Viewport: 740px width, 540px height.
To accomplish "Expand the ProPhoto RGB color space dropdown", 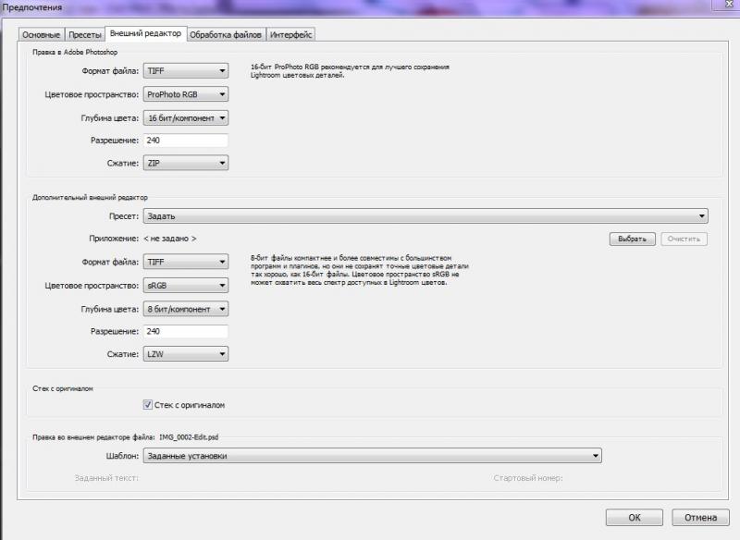I will [186, 94].
